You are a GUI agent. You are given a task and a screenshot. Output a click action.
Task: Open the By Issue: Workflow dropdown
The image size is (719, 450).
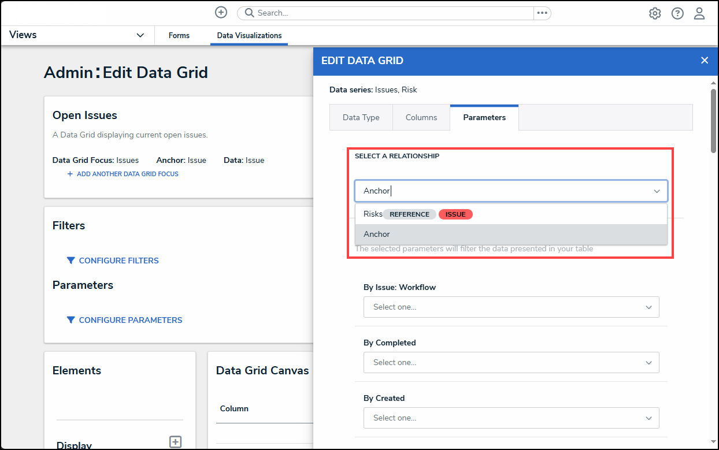[511, 307]
